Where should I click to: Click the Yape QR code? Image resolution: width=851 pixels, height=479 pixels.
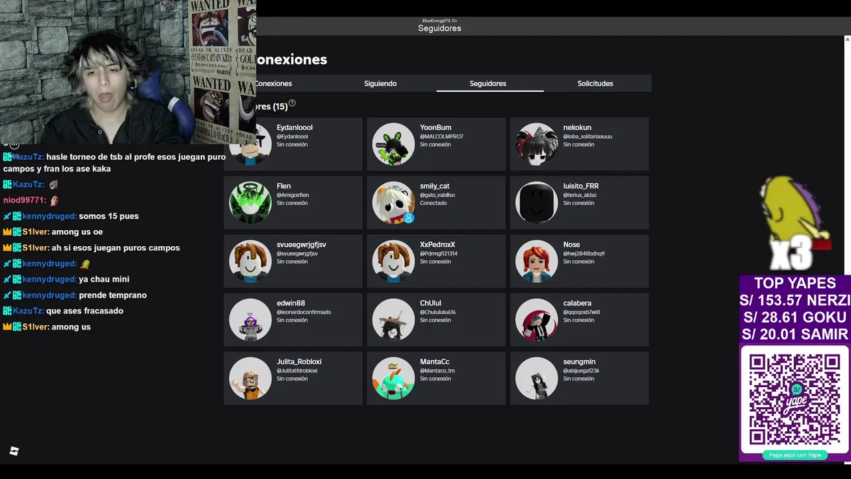tap(794, 399)
